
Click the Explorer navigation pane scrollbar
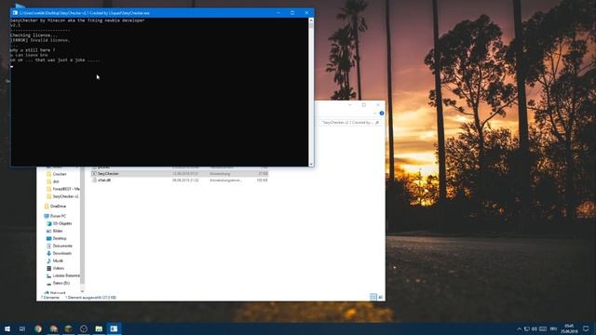(82, 226)
